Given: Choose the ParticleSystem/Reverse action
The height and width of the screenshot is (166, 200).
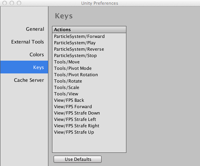Looking at the screenshot, I should pos(89,49).
